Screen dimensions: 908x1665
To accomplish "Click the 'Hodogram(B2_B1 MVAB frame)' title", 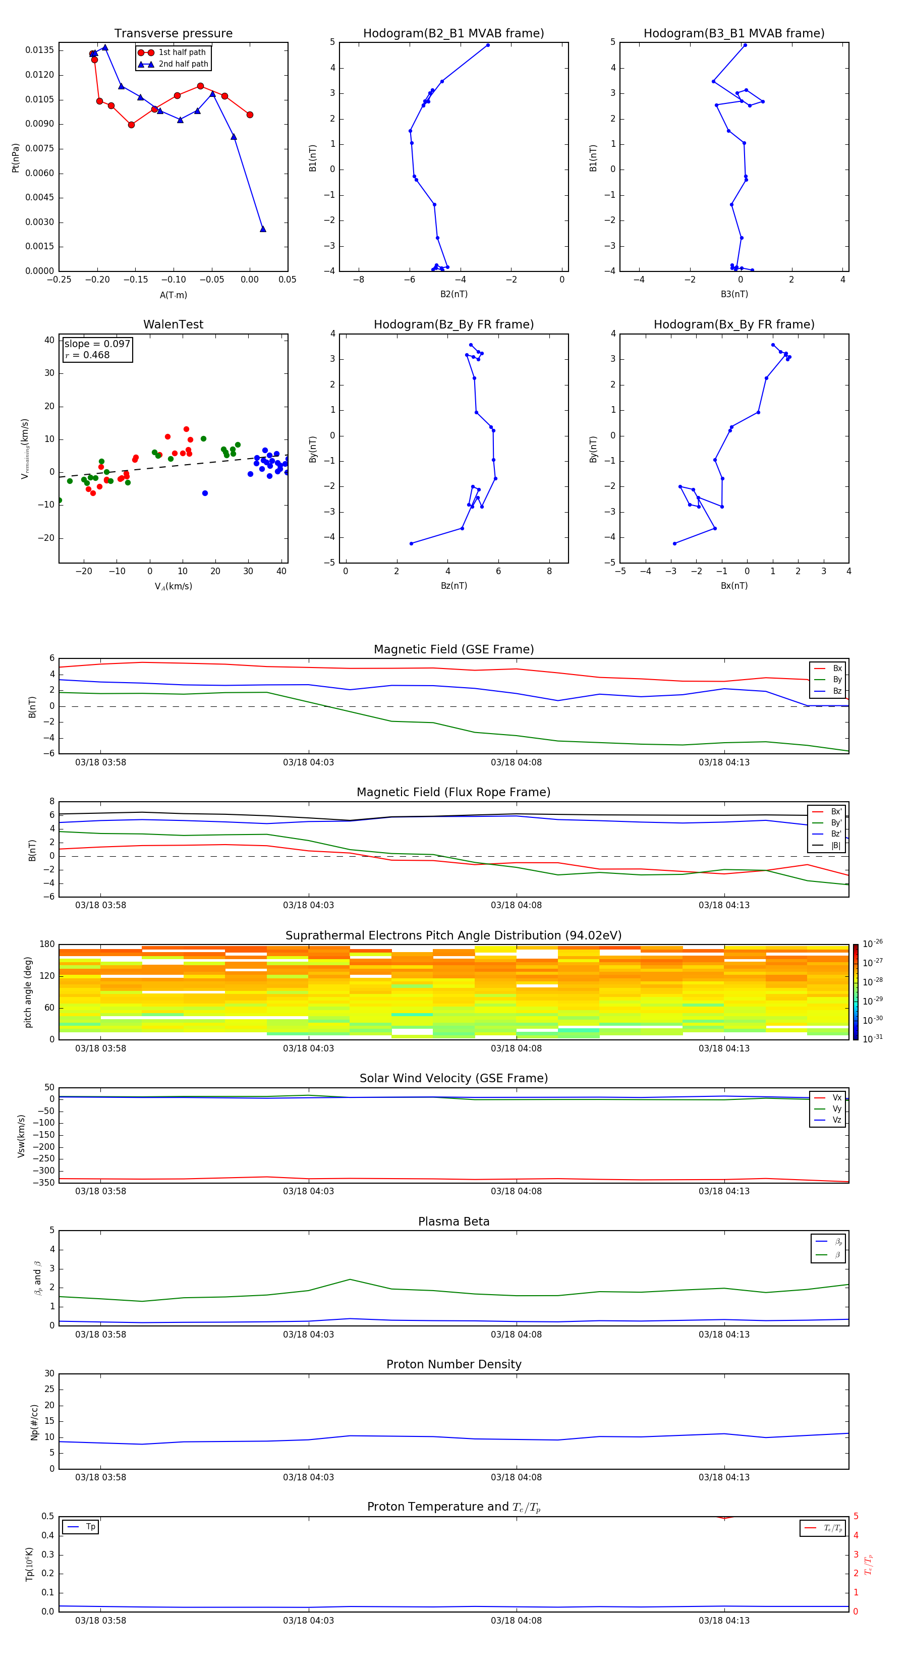I will tap(453, 34).
